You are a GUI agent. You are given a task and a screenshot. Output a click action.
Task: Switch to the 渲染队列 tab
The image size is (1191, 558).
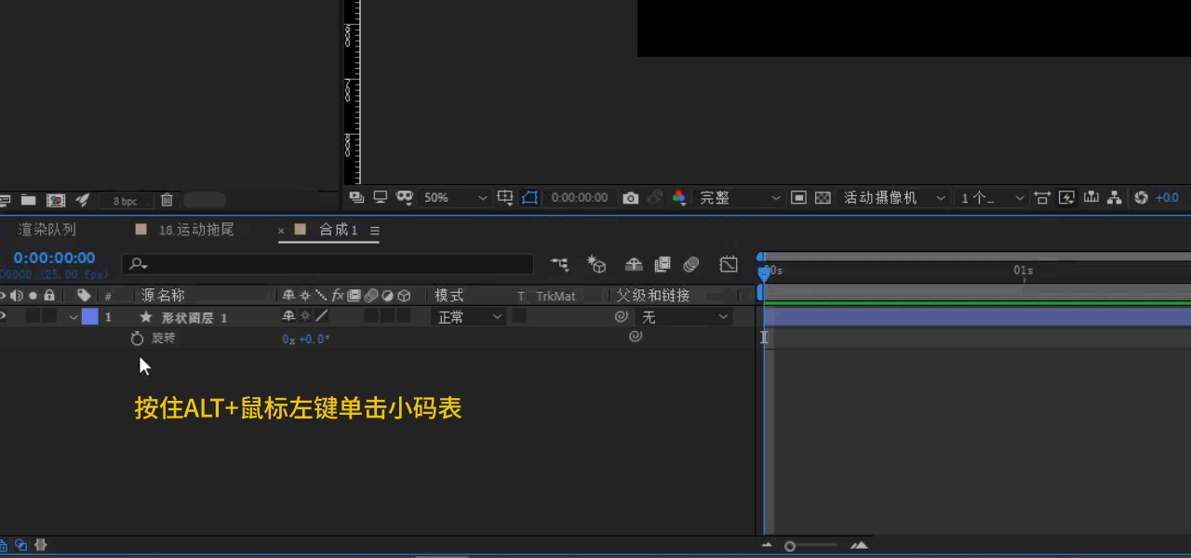click(47, 230)
